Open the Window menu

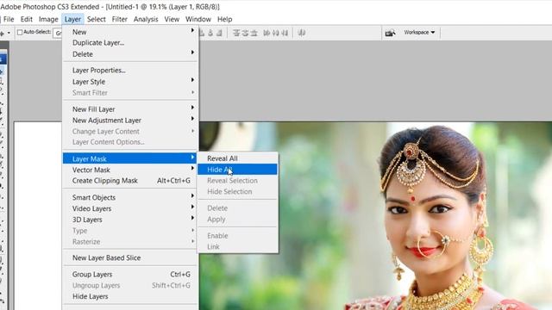pyautogui.click(x=198, y=19)
